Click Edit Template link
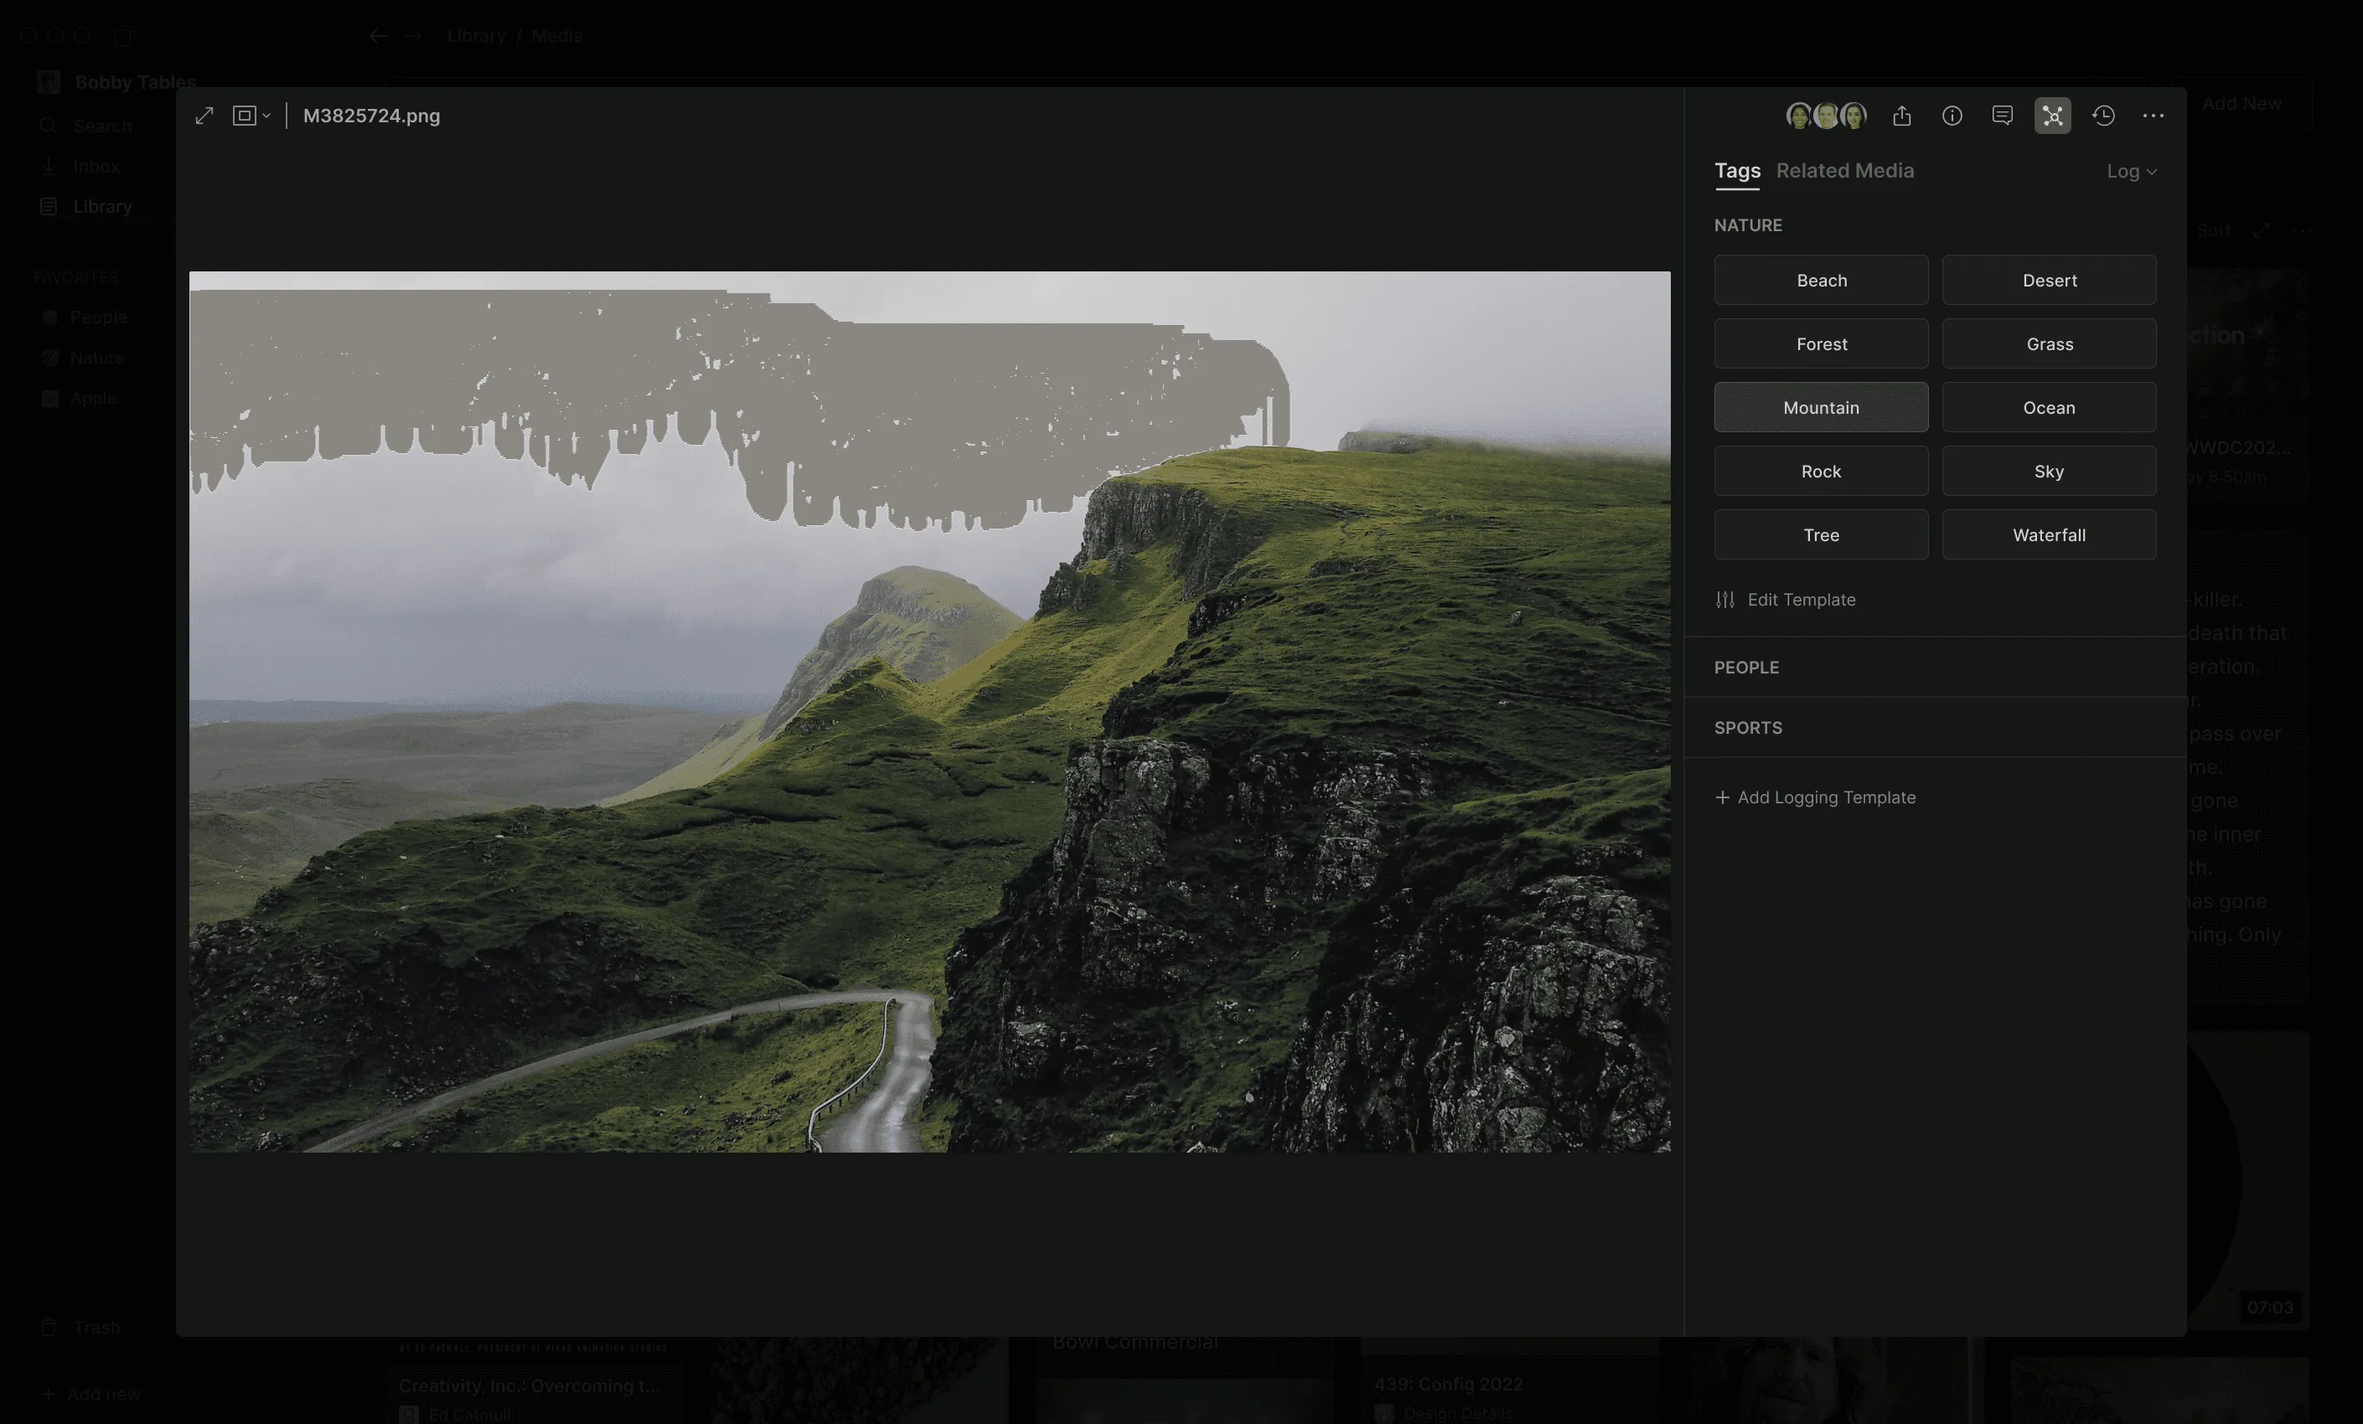The width and height of the screenshot is (2363, 1424). pos(1785,599)
